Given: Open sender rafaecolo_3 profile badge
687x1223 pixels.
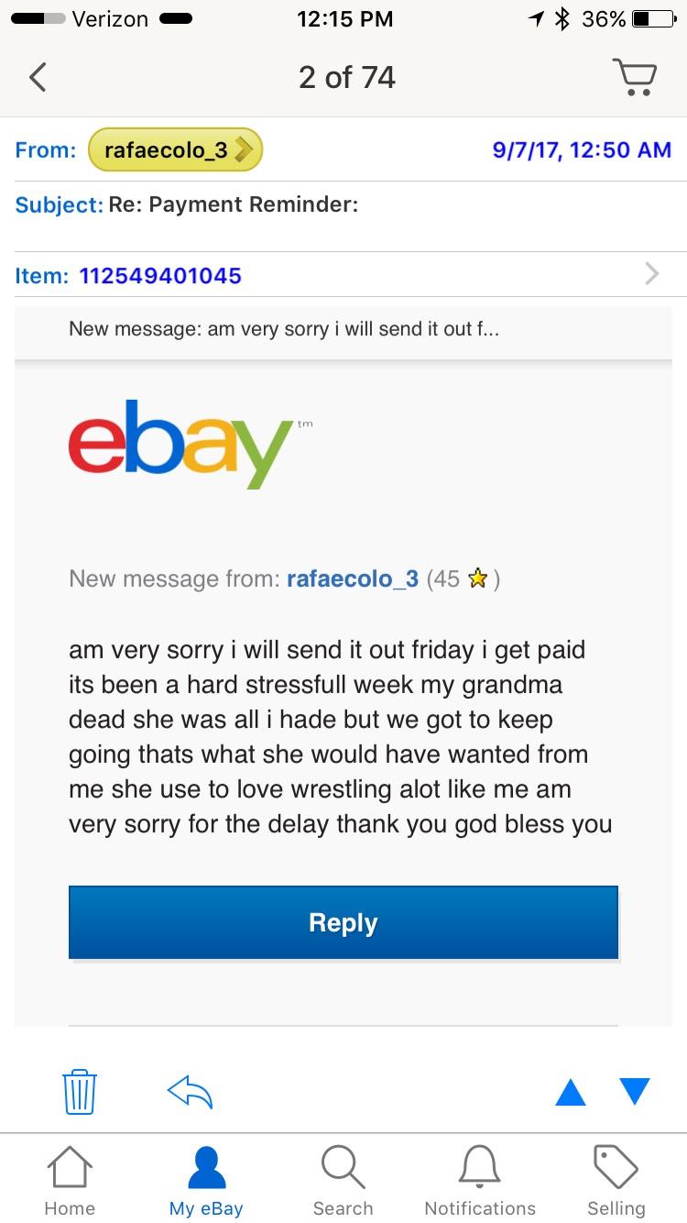Looking at the screenshot, I should click(175, 150).
